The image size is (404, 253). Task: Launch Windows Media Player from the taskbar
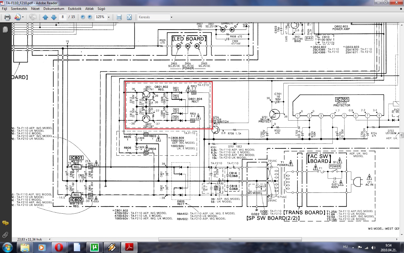(42, 247)
